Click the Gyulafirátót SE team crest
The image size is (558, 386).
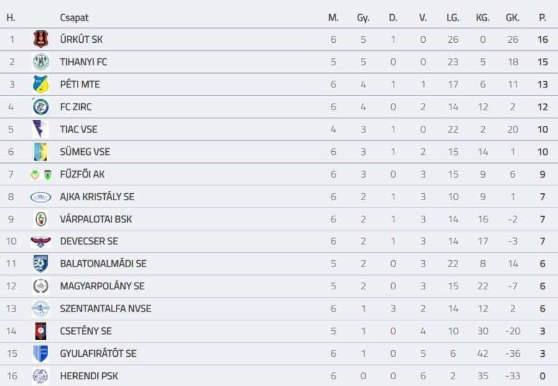[41, 354]
